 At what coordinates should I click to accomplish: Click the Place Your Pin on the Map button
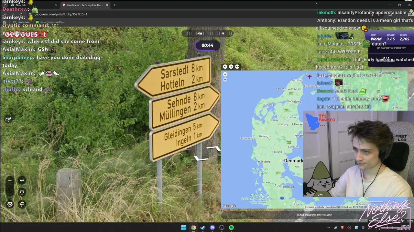click(x=314, y=215)
